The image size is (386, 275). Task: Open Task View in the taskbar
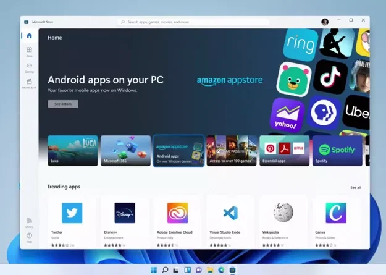[176, 270]
